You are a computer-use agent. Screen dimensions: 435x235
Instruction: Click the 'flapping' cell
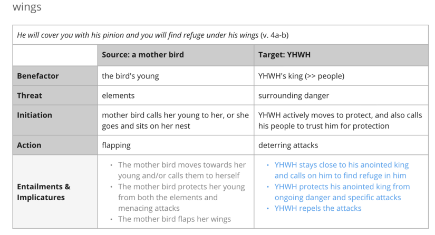[x=116, y=145]
